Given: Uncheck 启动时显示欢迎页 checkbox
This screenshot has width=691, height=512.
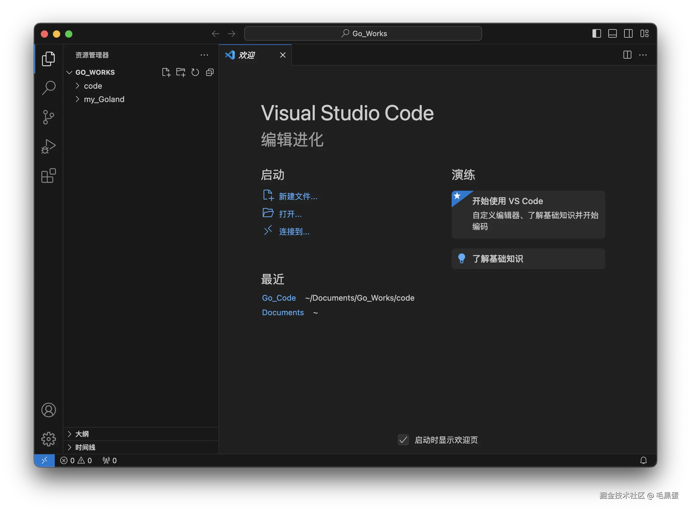Looking at the screenshot, I should (x=403, y=440).
